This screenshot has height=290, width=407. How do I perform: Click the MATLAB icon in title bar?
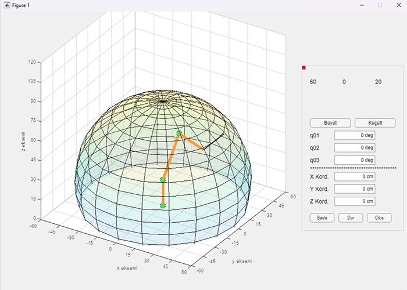(x=7, y=5)
